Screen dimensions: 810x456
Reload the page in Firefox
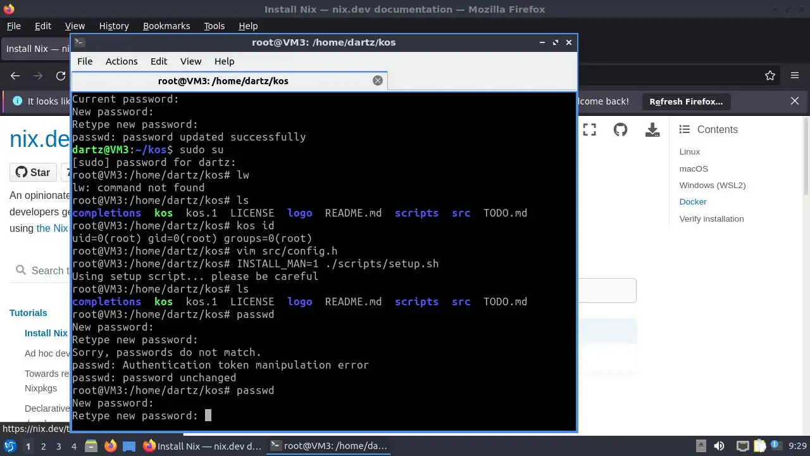(x=61, y=75)
